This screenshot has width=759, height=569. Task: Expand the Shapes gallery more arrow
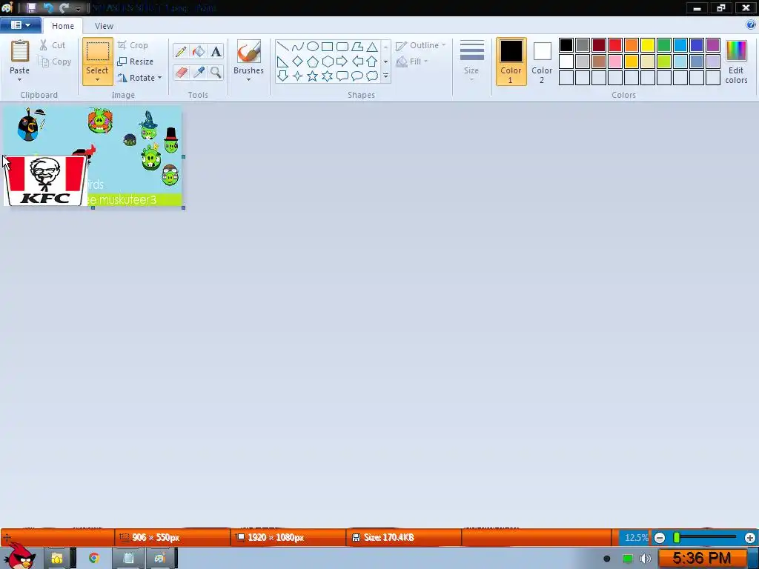[385, 76]
